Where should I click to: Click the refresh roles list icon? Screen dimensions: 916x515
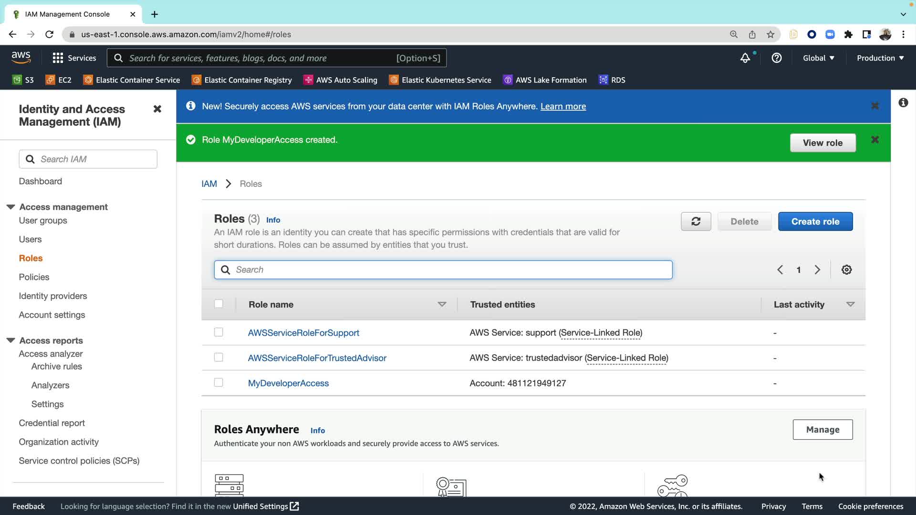click(696, 221)
